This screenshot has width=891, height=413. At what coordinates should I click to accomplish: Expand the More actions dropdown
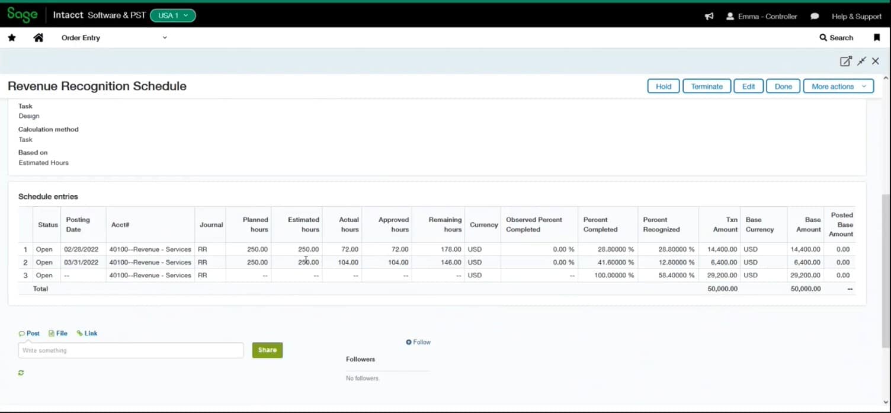click(x=838, y=87)
